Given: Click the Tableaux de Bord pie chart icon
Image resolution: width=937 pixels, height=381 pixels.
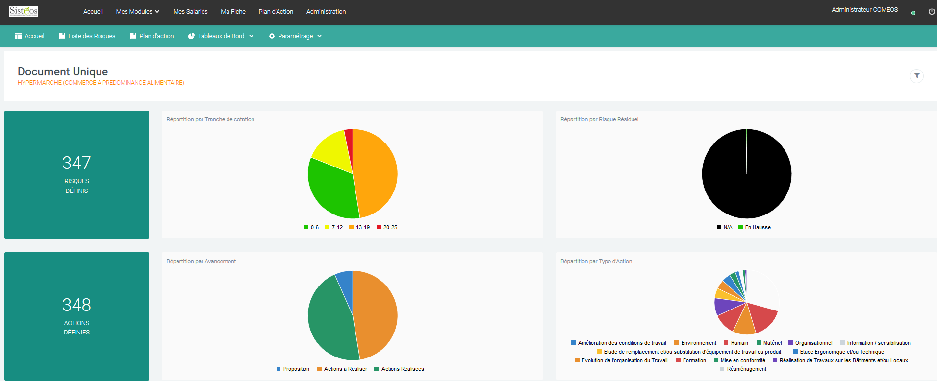Looking at the screenshot, I should (x=192, y=36).
